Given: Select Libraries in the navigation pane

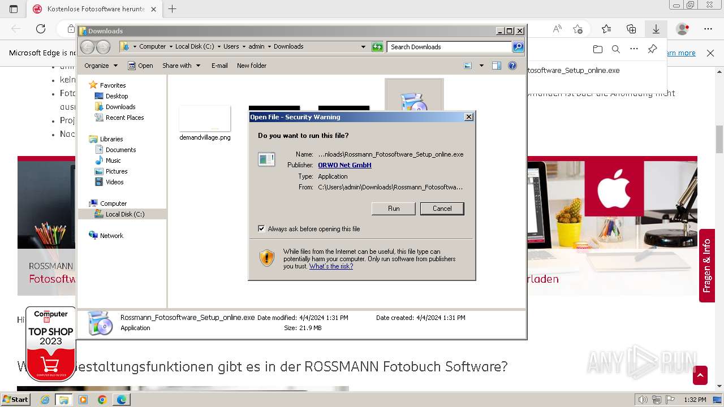Looking at the screenshot, I should [111, 139].
